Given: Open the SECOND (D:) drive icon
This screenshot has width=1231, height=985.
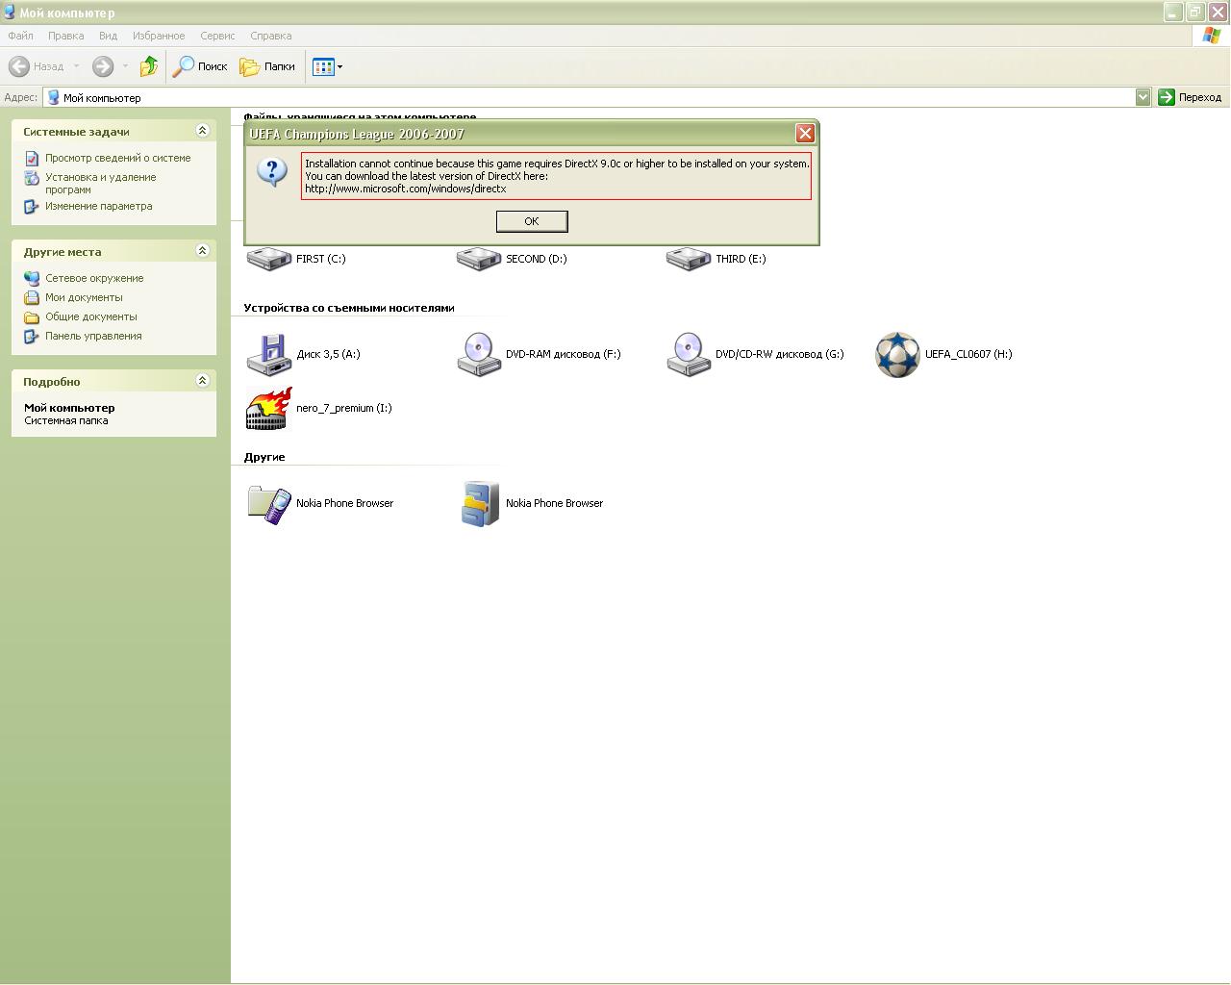Looking at the screenshot, I should 479,258.
